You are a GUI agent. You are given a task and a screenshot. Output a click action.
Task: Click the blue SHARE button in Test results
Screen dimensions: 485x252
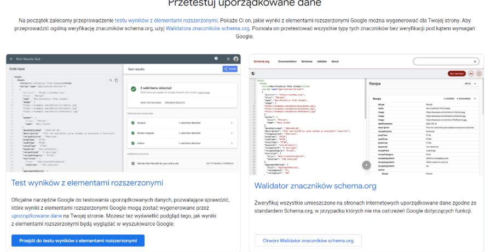pos(229,69)
